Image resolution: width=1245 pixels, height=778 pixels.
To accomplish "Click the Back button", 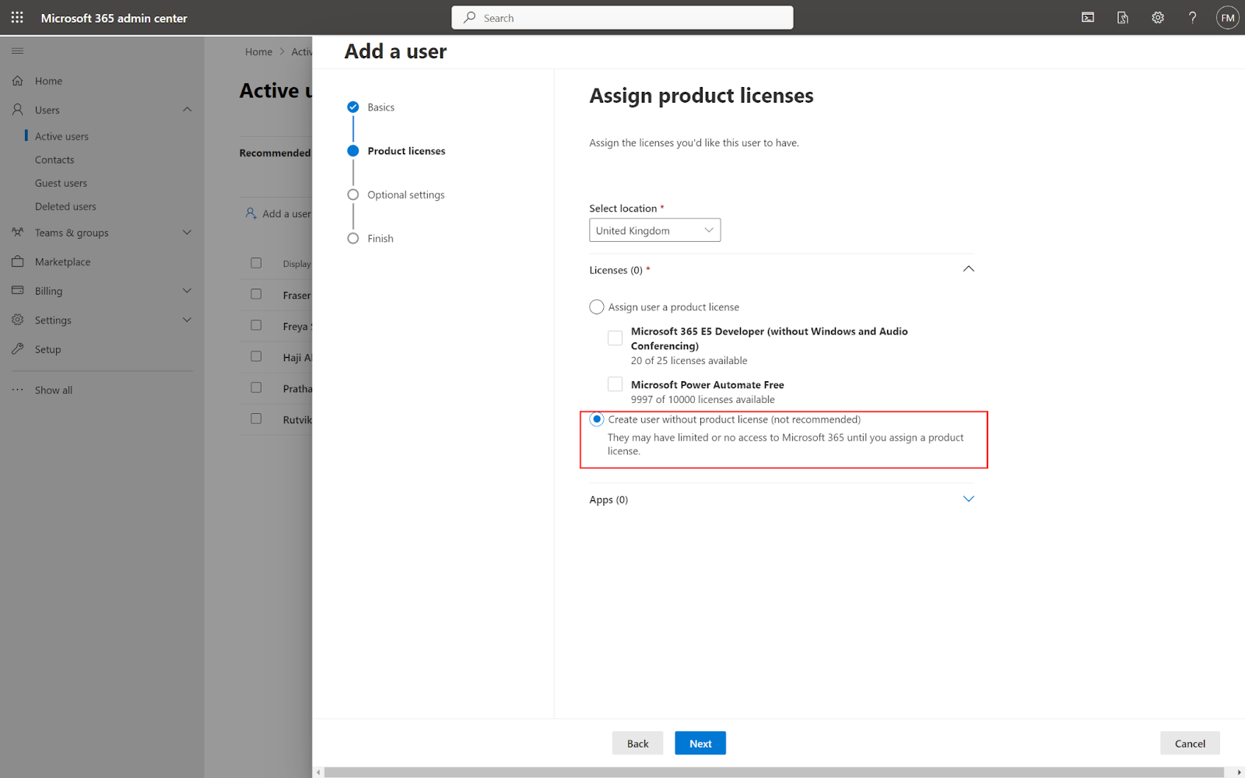I will pos(637,743).
